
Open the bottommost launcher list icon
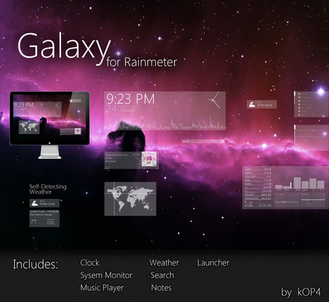299,114
